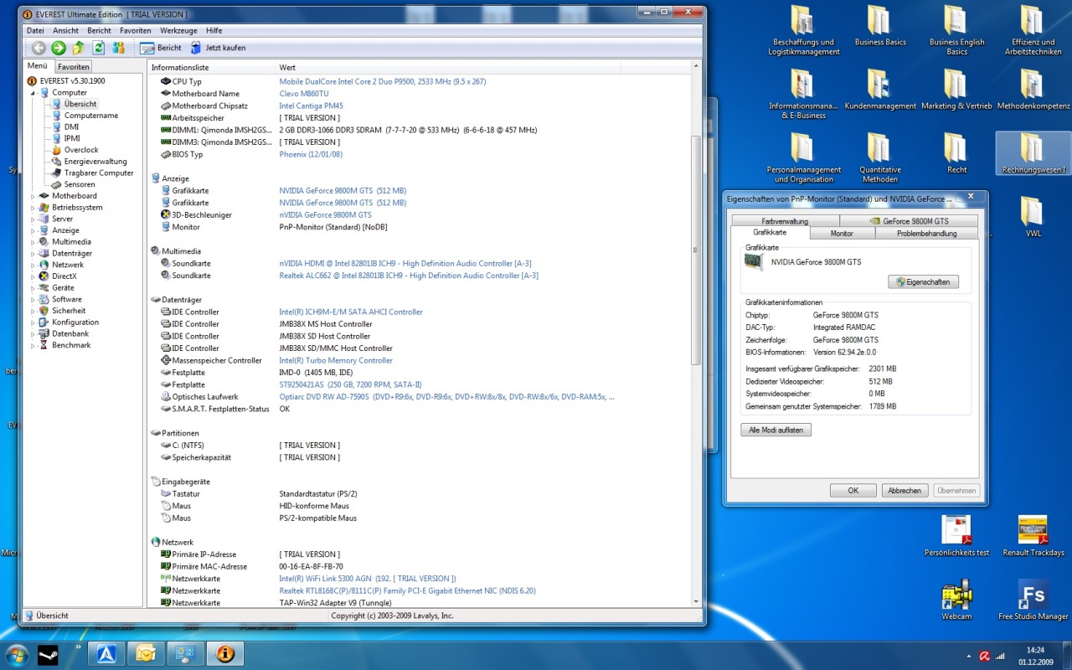Switch to the Farbverwaltung tab
The image size is (1072, 670).
pyautogui.click(x=785, y=221)
